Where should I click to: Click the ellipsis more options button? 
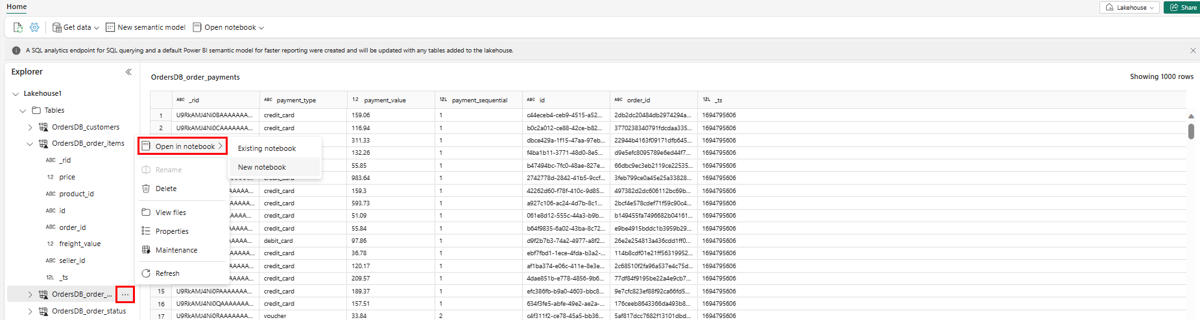tap(125, 295)
